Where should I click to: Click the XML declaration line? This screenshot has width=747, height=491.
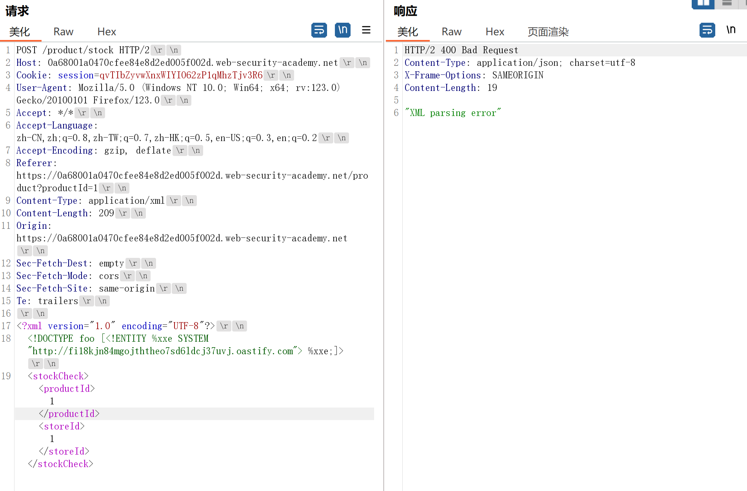116,326
